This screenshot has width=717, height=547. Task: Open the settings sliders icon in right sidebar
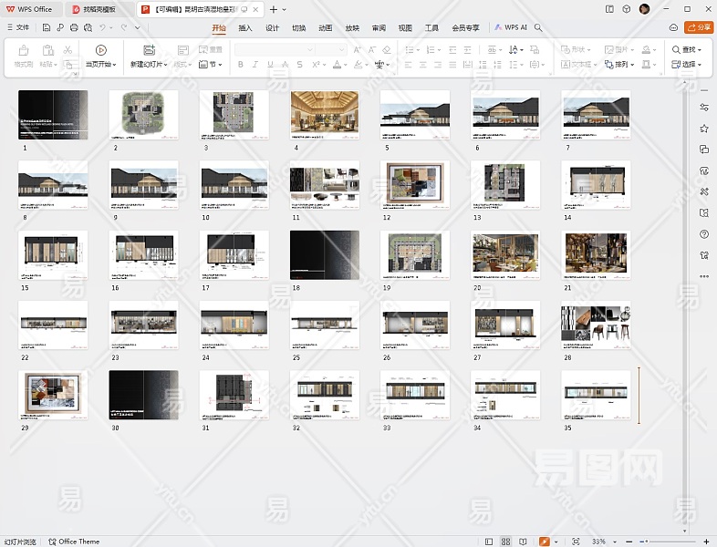pos(703,108)
